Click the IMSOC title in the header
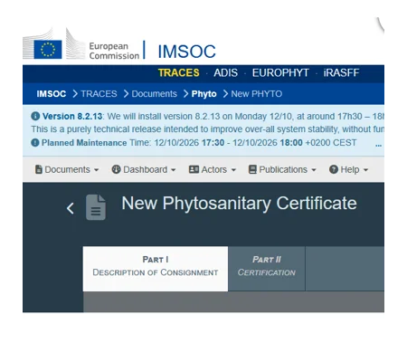The width and height of the screenshot is (407, 362). [x=187, y=52]
